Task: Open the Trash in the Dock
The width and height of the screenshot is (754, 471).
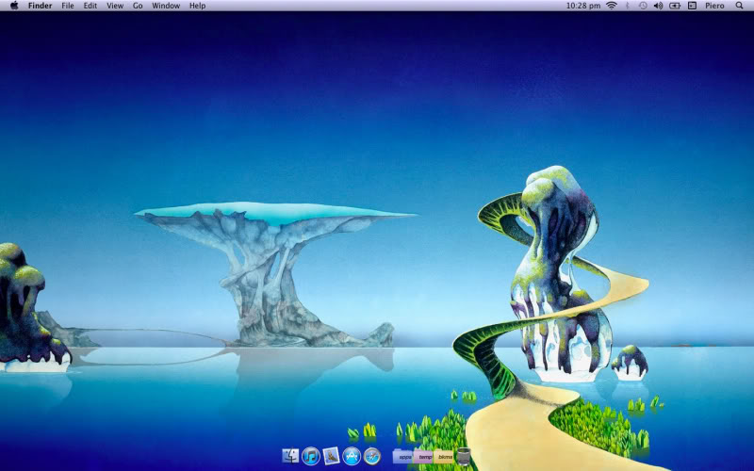Action: pos(463,456)
